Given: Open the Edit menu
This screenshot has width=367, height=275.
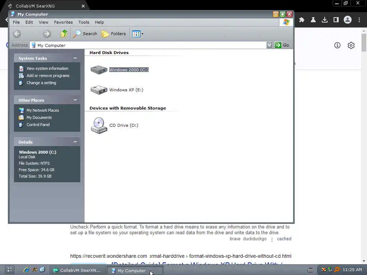Looking at the screenshot, I should pyautogui.click(x=29, y=22).
